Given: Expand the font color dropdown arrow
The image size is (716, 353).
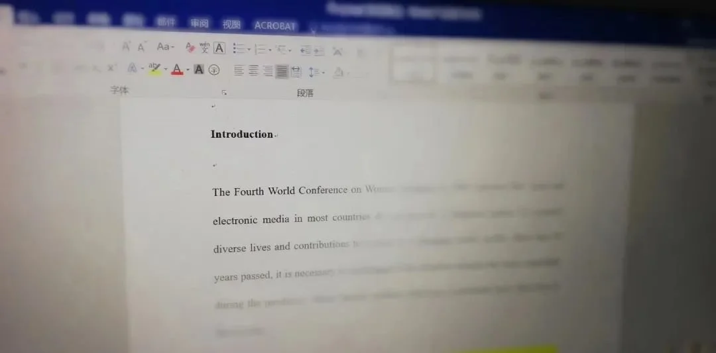Looking at the screenshot, I should coord(188,70).
